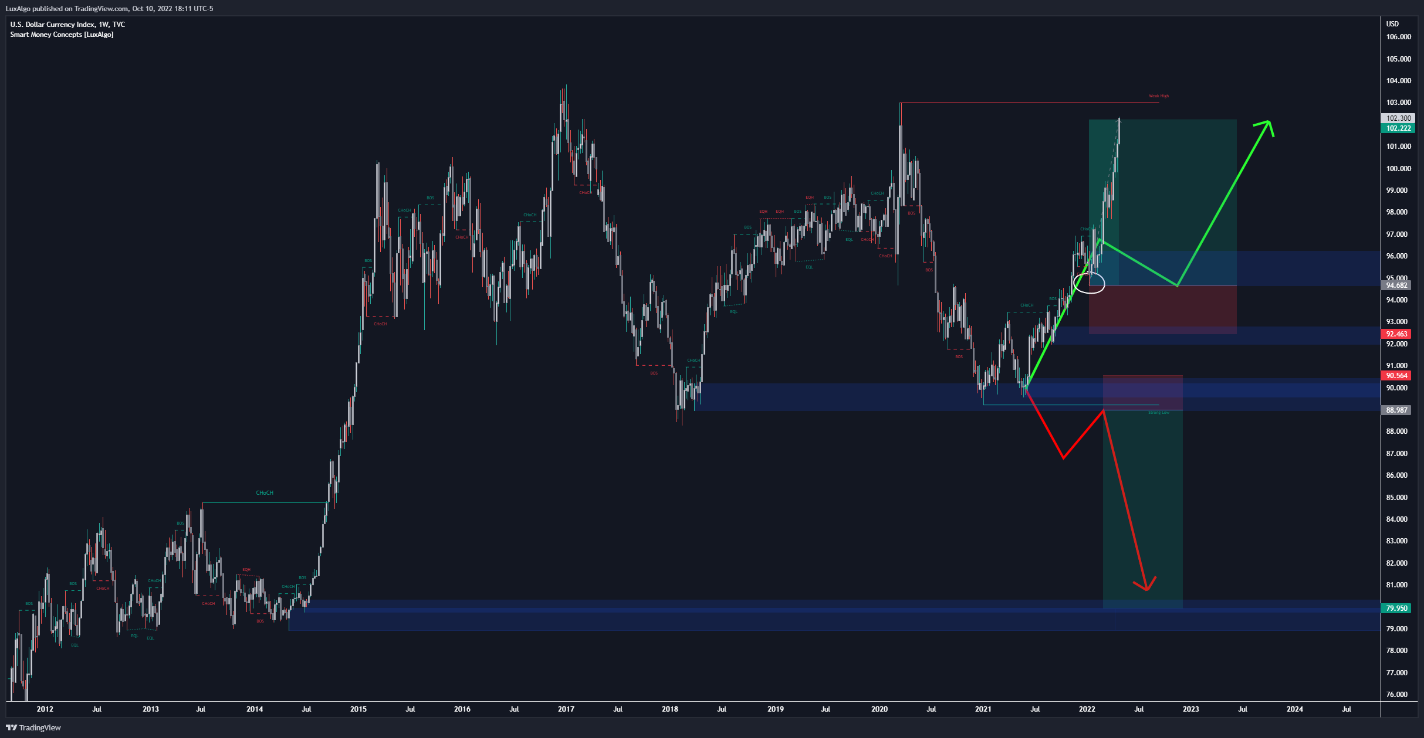Click the 78.000 price axis label
1424x738 pixels.
point(1396,651)
